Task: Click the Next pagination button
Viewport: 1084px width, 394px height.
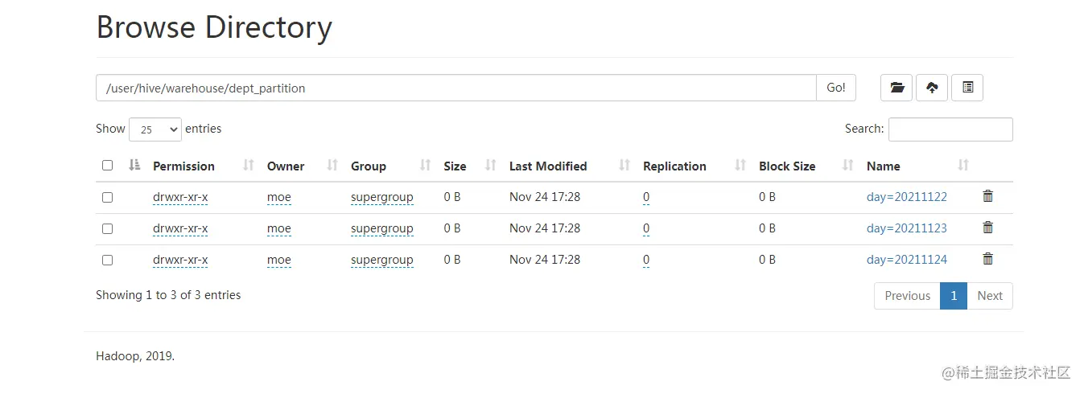Action: tap(989, 296)
